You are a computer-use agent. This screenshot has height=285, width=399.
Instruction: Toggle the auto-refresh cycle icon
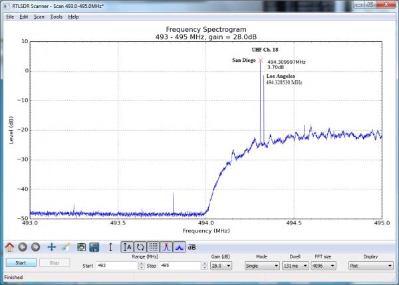coord(140,247)
